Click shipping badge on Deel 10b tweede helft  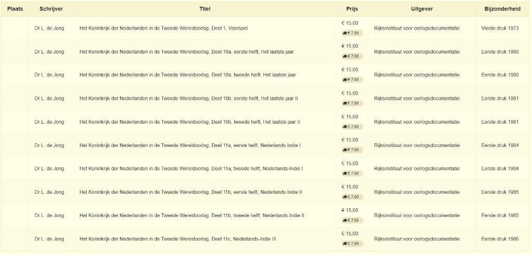coord(352,126)
